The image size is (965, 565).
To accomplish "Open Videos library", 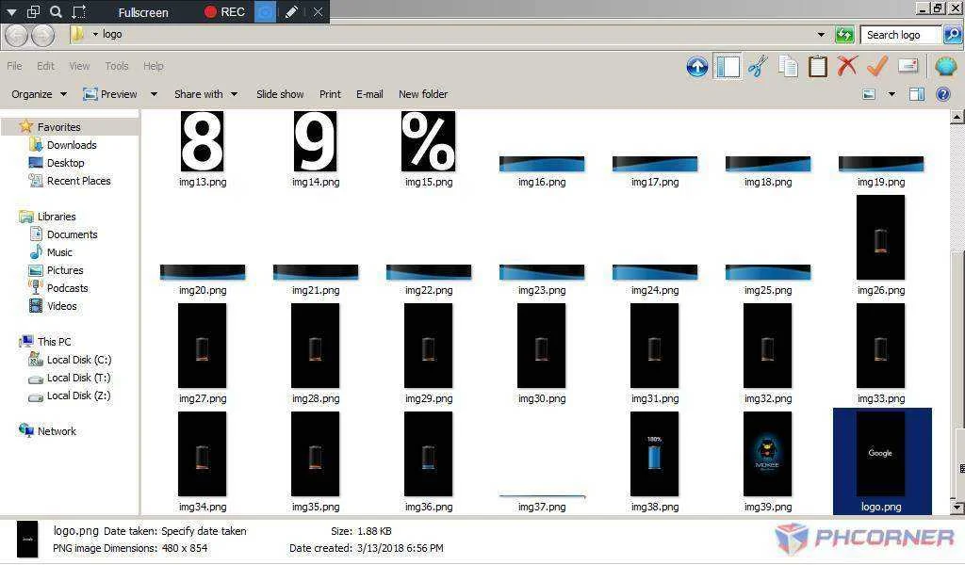I will [61, 305].
